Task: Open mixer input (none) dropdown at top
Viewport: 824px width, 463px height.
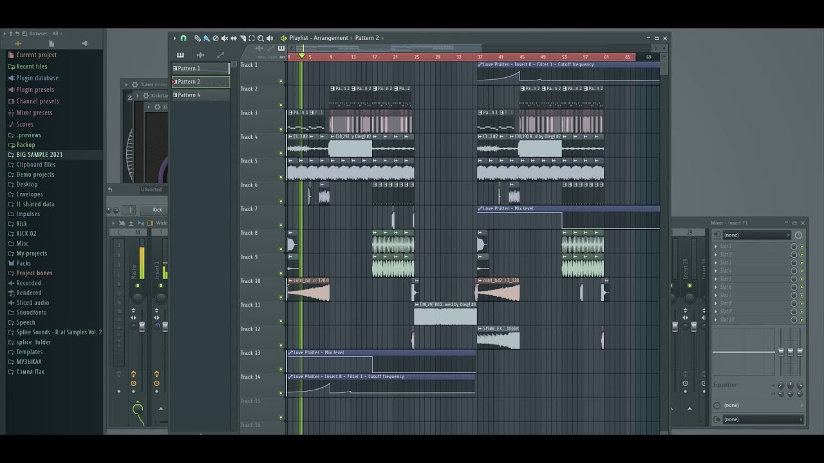Action: pos(756,235)
